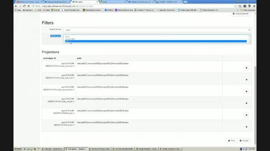
Task: Click the Test query button
Action: tap(232, 141)
